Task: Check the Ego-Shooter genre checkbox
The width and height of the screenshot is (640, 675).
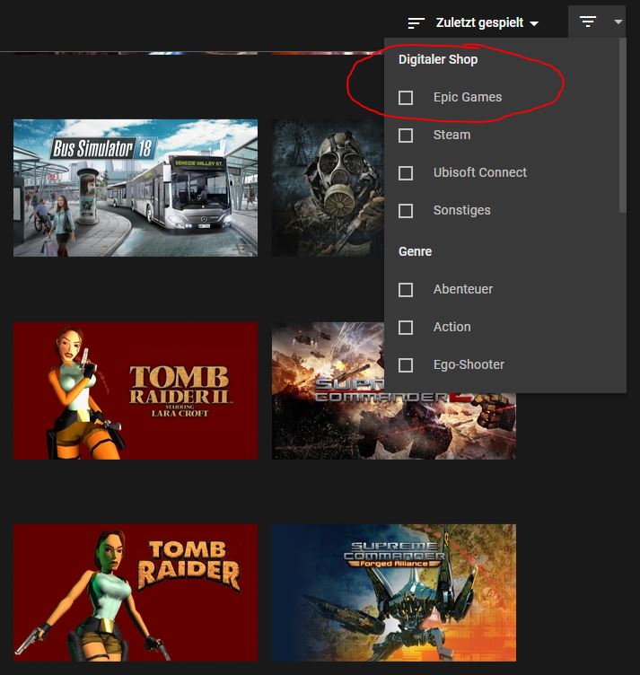Action: pyautogui.click(x=406, y=365)
